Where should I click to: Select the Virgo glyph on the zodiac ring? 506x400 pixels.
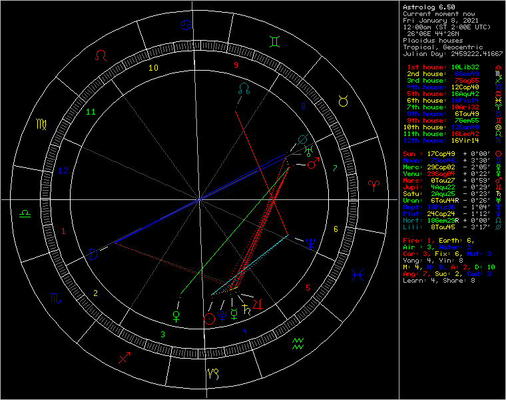click(x=41, y=124)
